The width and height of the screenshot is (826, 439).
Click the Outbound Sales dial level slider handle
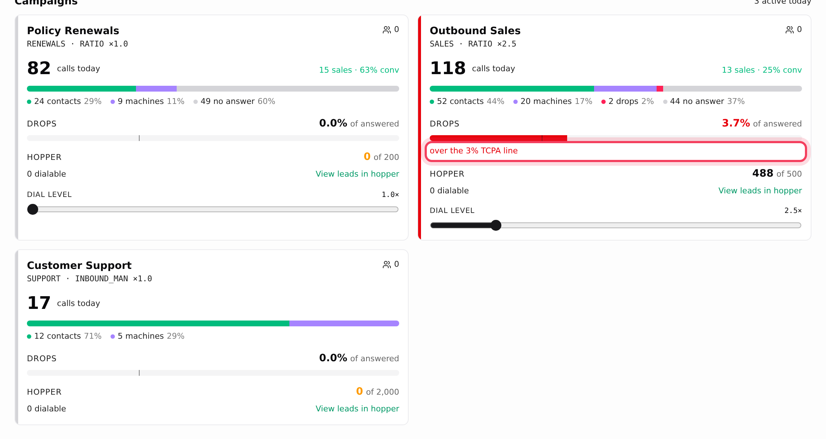pos(496,225)
